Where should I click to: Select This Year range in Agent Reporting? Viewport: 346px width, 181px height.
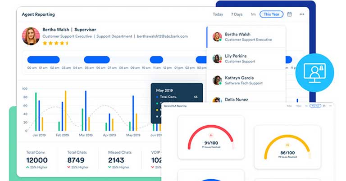[271, 14]
